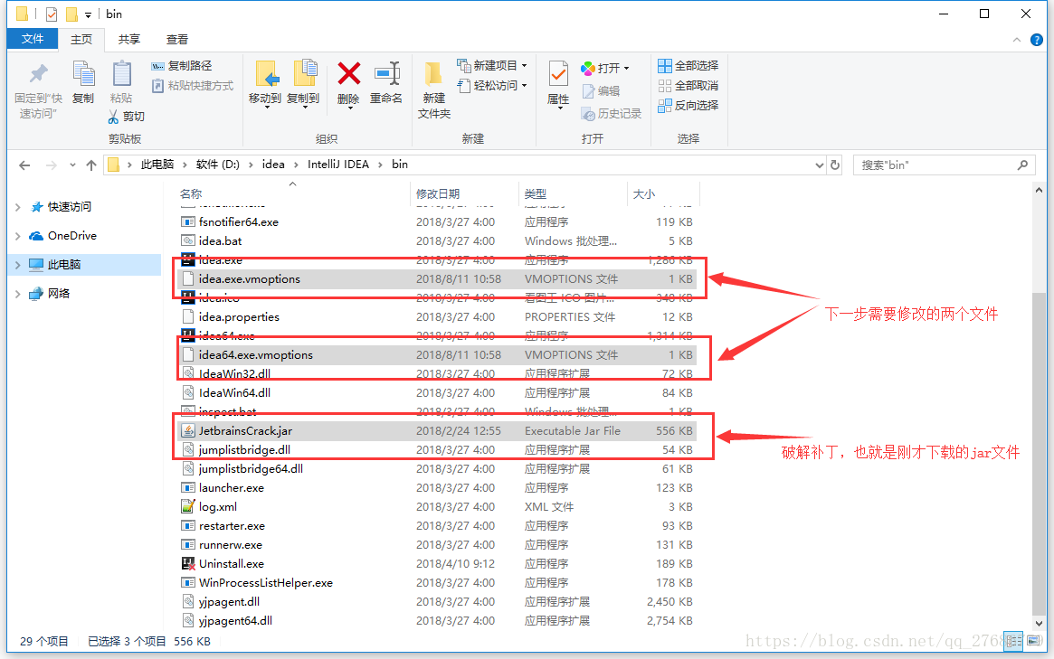Click the Copy icon in ribbon
Viewport: 1054px width, 659px height.
83,74
